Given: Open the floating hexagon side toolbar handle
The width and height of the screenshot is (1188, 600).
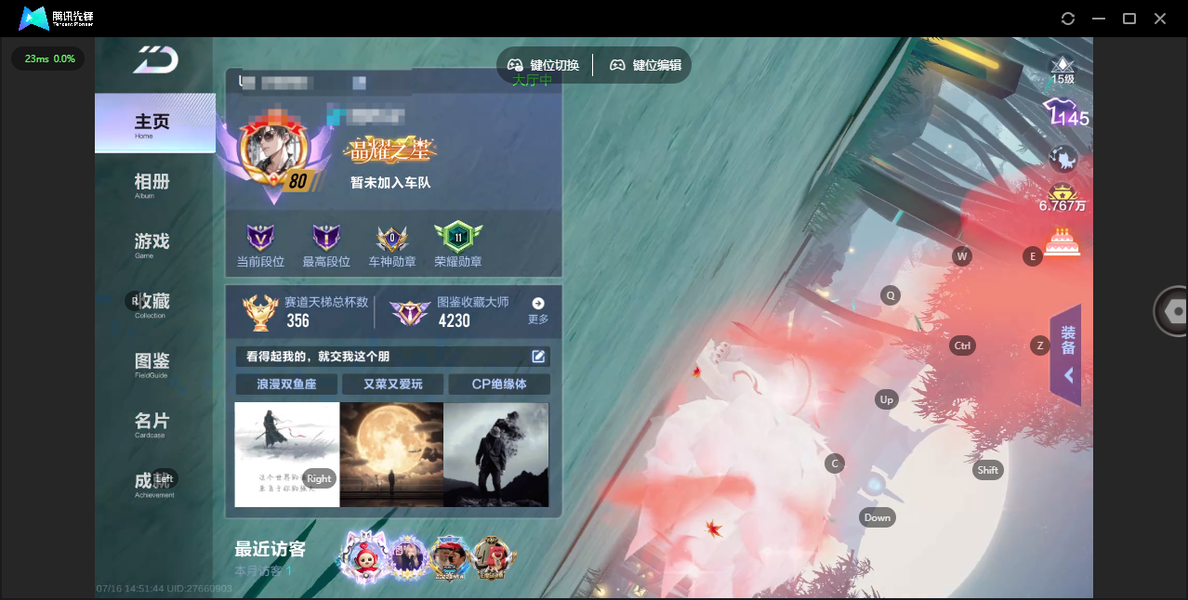Looking at the screenshot, I should pos(1173,311).
